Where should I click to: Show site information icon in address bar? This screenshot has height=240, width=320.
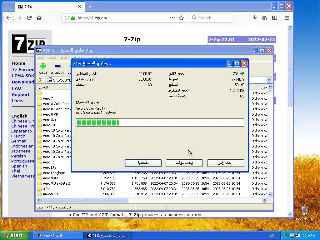tap(67, 18)
